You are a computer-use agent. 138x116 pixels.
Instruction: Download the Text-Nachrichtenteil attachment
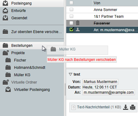click(x=125, y=107)
